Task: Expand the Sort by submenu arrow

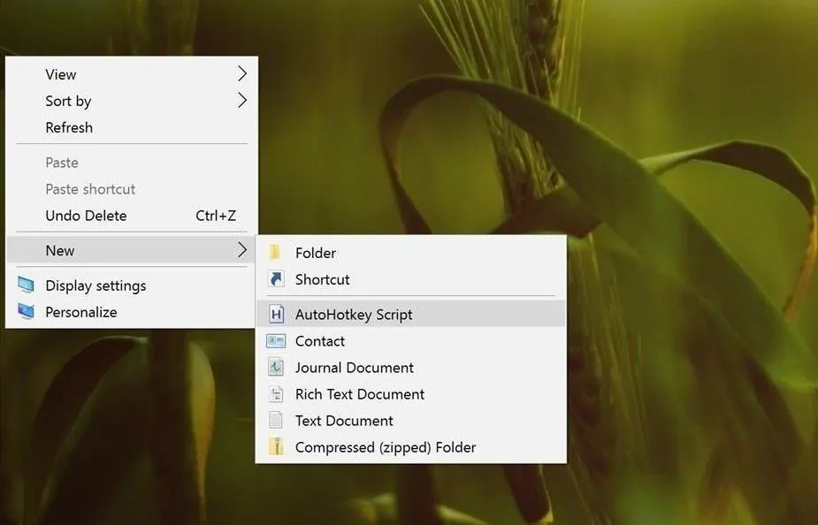Action: pyautogui.click(x=242, y=100)
